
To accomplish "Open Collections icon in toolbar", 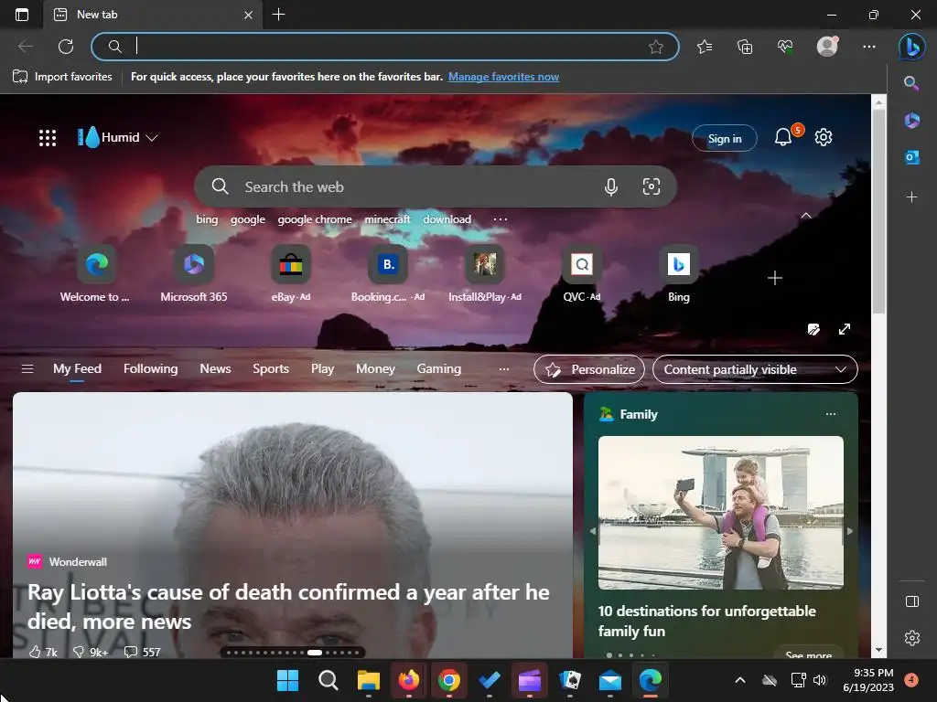I will [745, 46].
